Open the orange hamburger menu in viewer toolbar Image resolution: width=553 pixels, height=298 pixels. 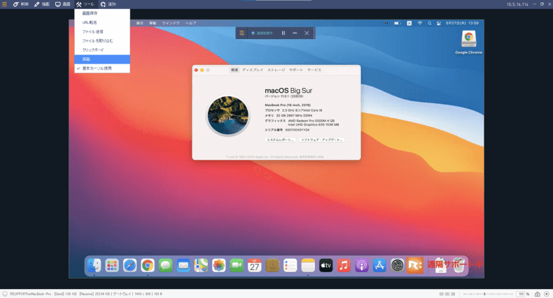pyautogui.click(x=5, y=4)
